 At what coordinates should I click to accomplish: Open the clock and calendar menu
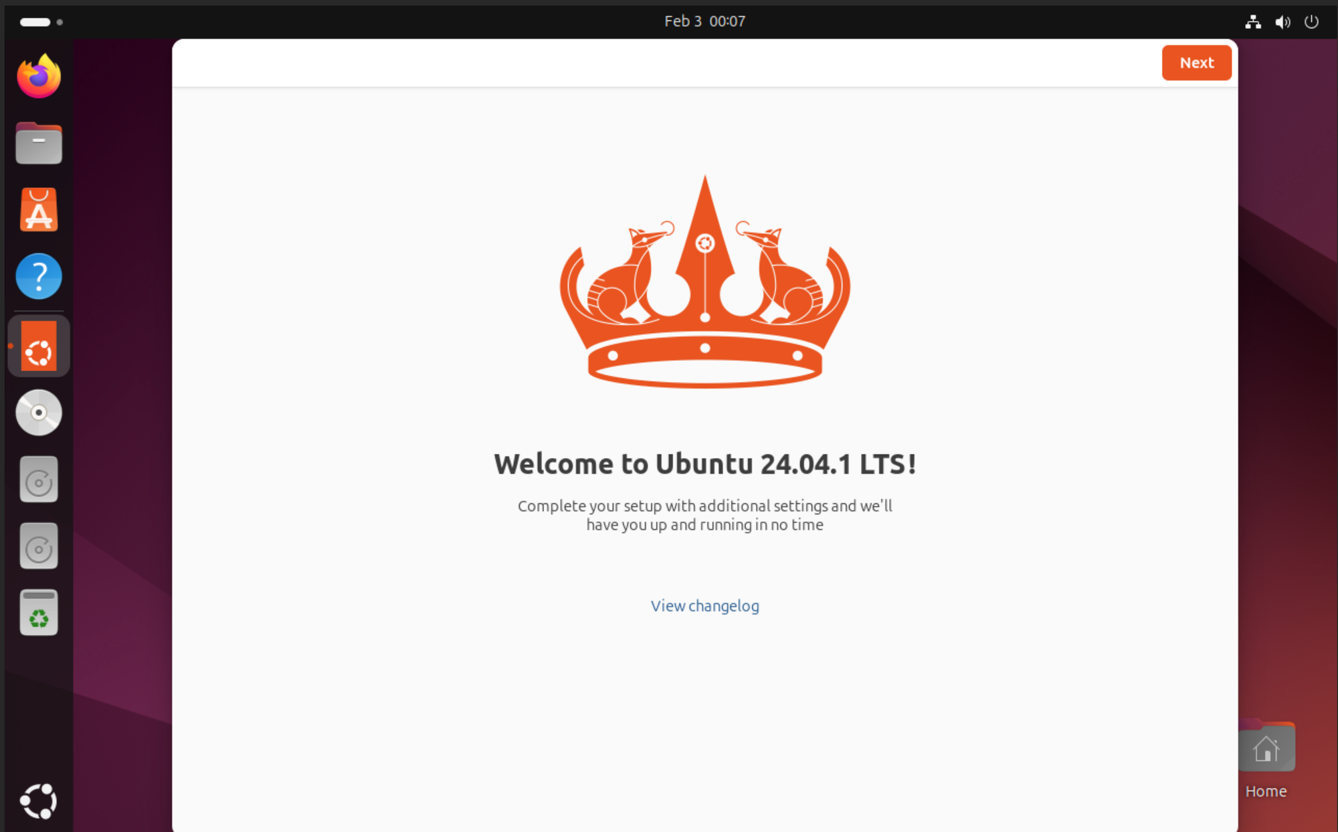pyautogui.click(x=704, y=21)
